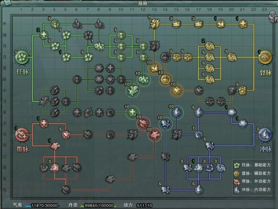The image size is (278, 209).
Task: Click the stone statue icon in top-right corner
Action: (x=273, y=16)
